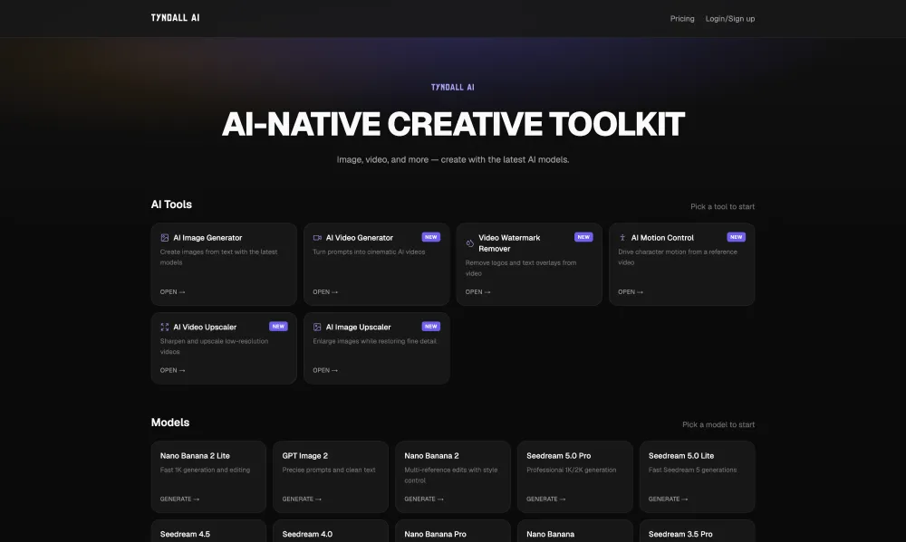Click 'Fast 1K generation and editing' text
Viewport: 906px width, 542px height.
tap(205, 470)
